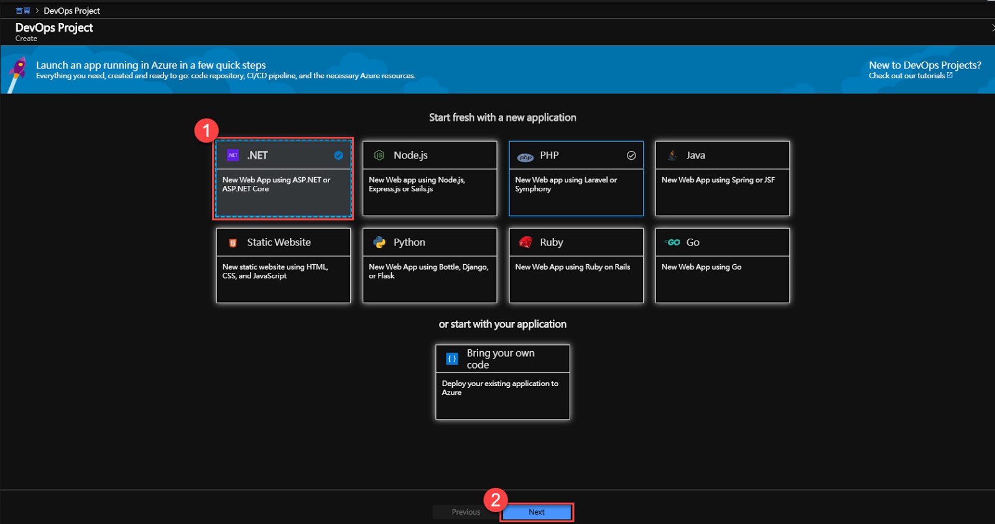Viewport: 995px width, 524px height.
Task: Click 'New Web app using Node.js' description
Action: (417, 184)
